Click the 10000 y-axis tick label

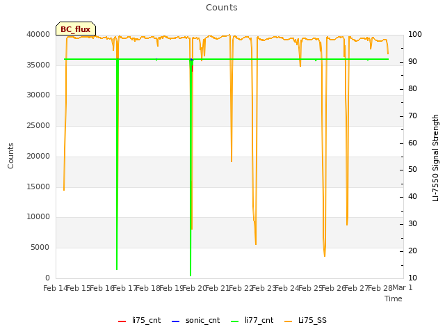tap(38, 217)
